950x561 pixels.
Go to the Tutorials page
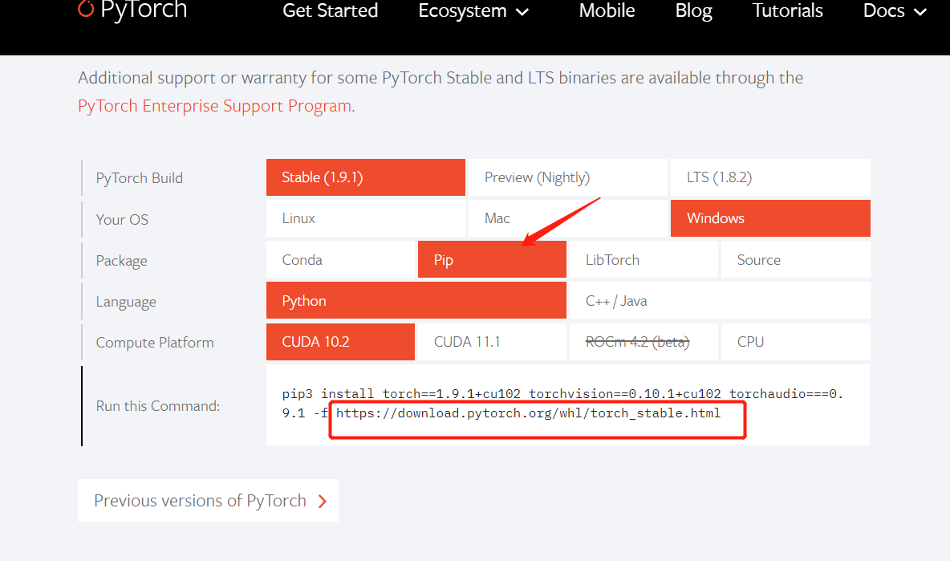(787, 11)
